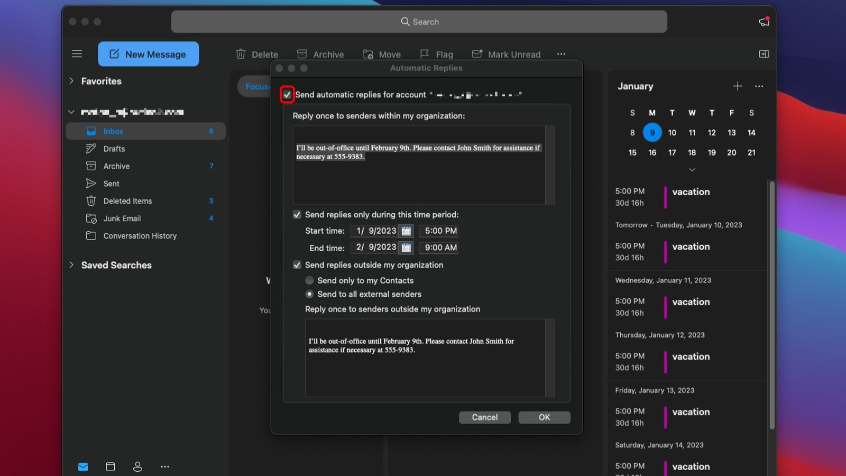
Task: Click the January month header
Action: [635, 86]
